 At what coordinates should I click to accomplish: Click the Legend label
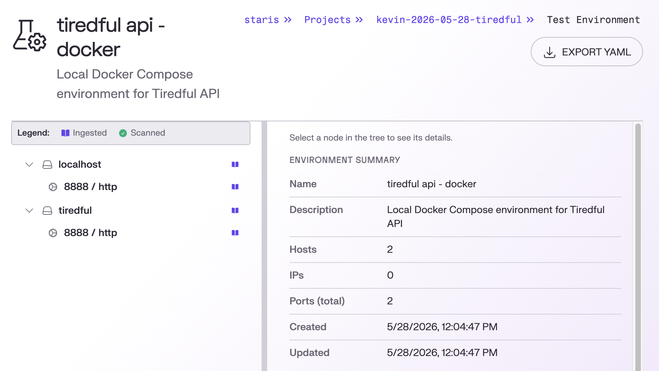(x=33, y=133)
